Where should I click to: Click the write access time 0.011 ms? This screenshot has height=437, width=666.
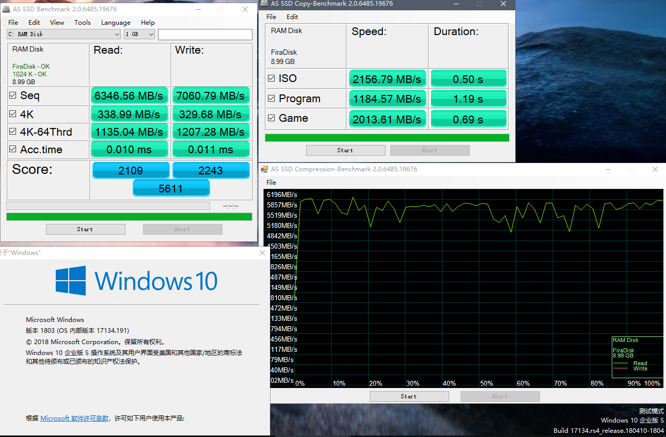pyautogui.click(x=211, y=150)
